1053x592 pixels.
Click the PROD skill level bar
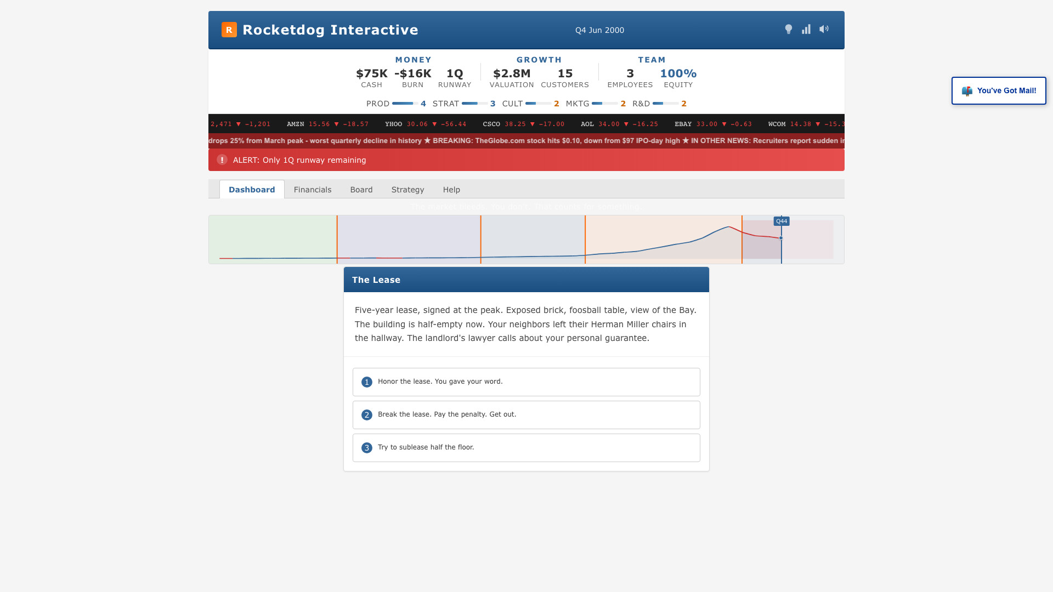click(x=405, y=104)
